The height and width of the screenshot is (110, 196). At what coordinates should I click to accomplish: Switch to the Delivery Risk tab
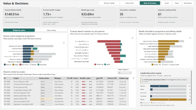pos(129,3)
